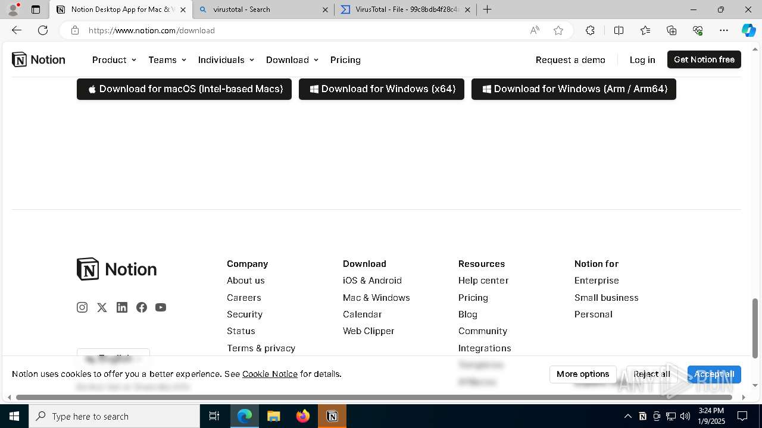
Task: Open About us footer link
Action: point(246,281)
